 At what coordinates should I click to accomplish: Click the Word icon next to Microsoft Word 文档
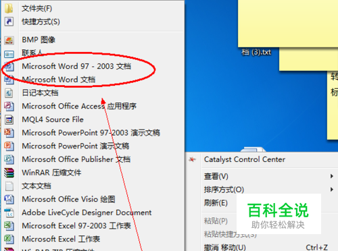[x=9, y=80]
